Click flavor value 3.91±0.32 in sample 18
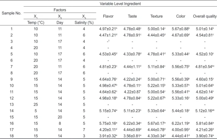The width and height of the screenshot is (217, 139). 108,136
